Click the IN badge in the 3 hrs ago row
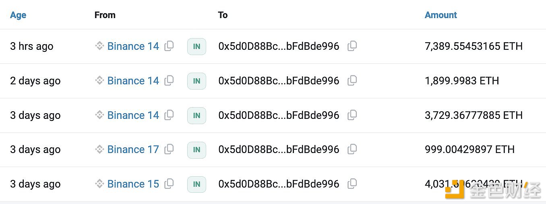The width and height of the screenshot is (546, 204). pos(196,47)
